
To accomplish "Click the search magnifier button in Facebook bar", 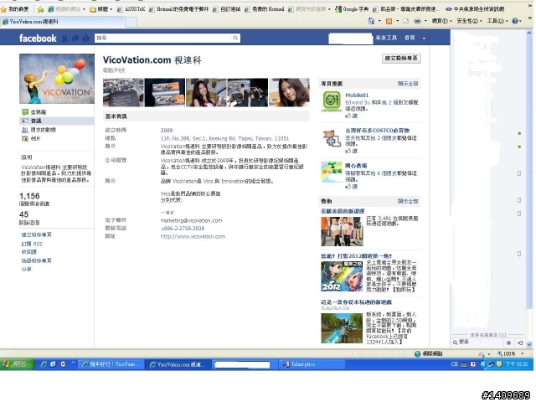I will click(x=235, y=38).
